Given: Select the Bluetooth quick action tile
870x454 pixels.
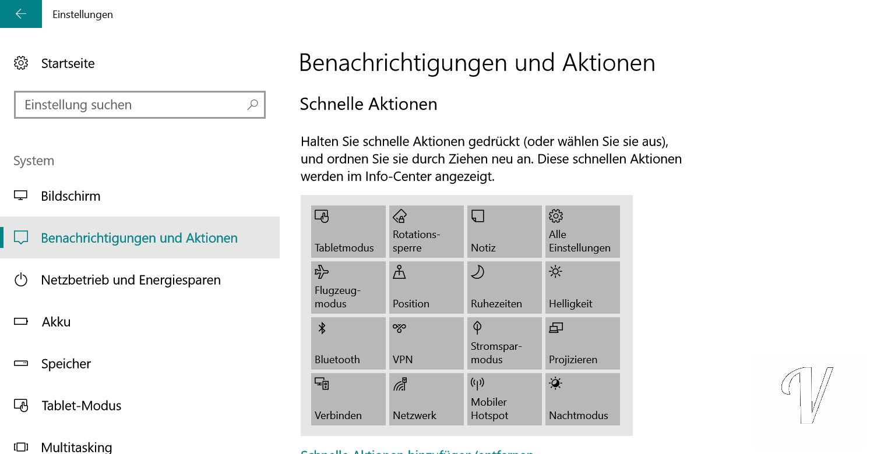Looking at the screenshot, I should pyautogui.click(x=348, y=343).
